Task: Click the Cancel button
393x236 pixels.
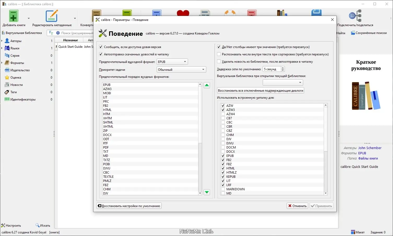Action: click(297, 206)
